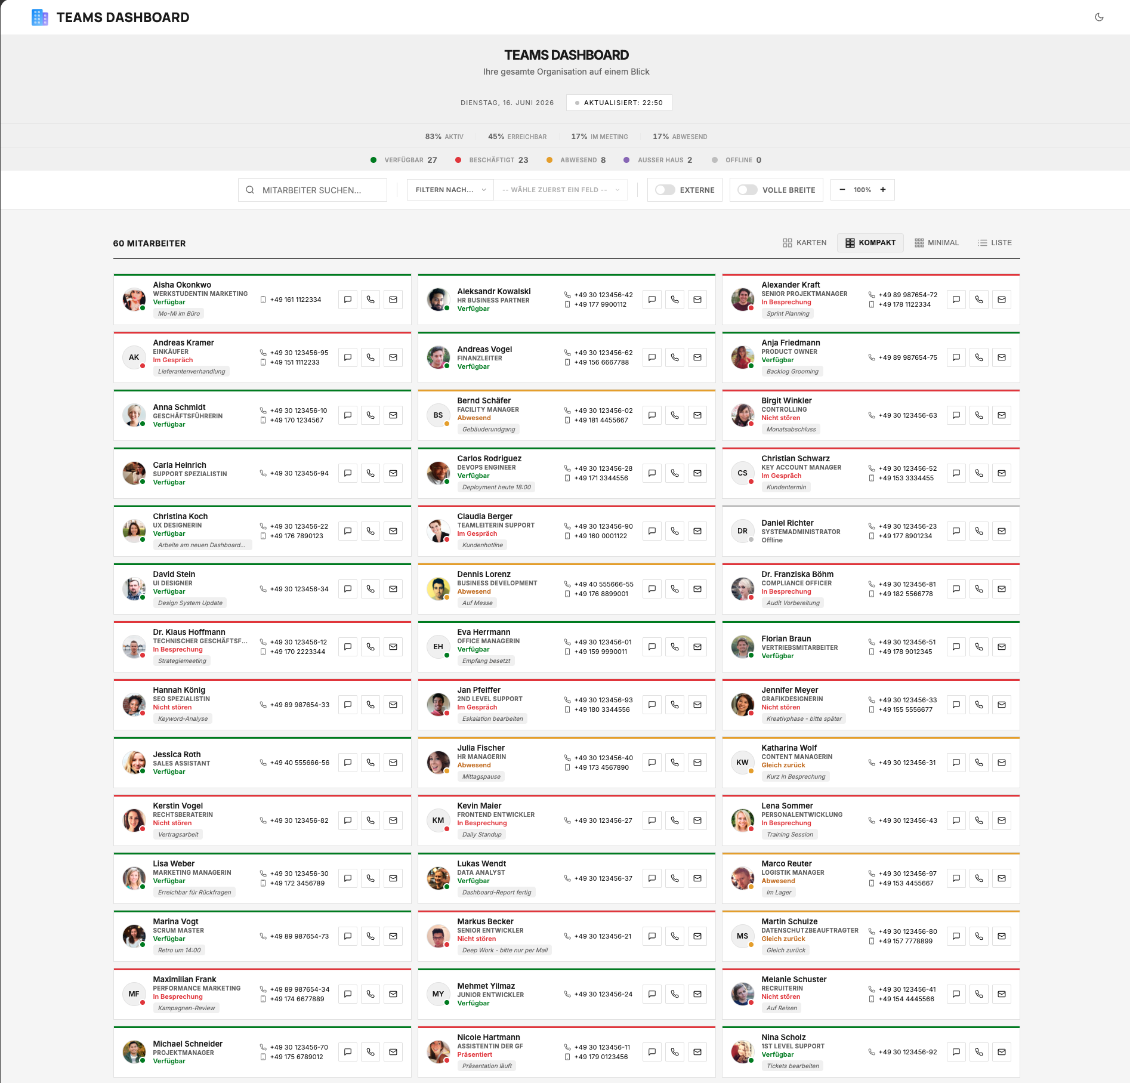1130x1083 pixels.
Task: Open chat with Claudia Berger
Action: coord(652,531)
